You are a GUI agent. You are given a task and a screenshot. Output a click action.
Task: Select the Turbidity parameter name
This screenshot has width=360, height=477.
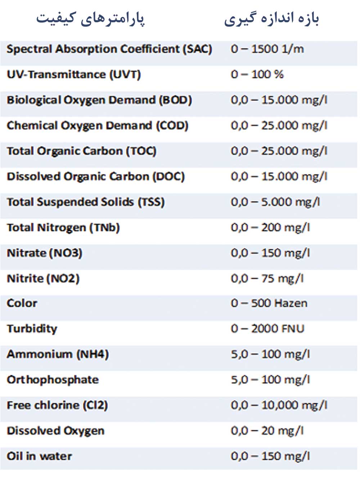[32, 329]
